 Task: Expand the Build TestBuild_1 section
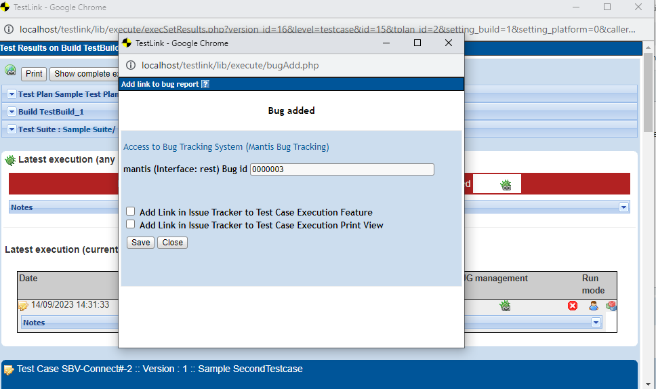click(12, 112)
